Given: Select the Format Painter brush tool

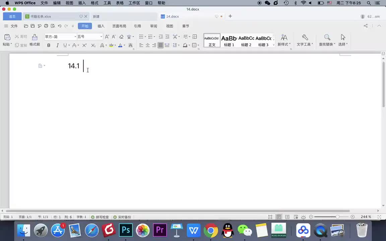Looking at the screenshot, I should [x=35, y=37].
